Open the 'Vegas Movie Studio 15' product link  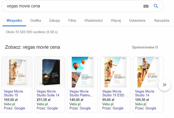tap(13, 93)
